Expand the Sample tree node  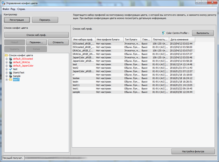pyautogui.click(x=6, y=76)
